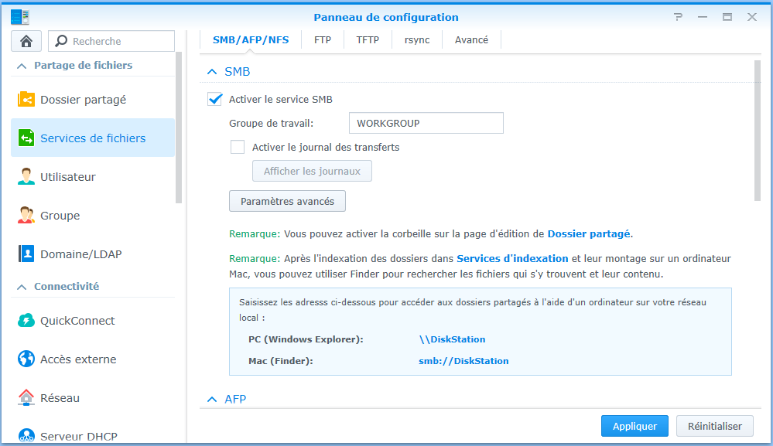This screenshot has height=446, width=773.
Task: Click the home icon button
Action: (x=26, y=41)
